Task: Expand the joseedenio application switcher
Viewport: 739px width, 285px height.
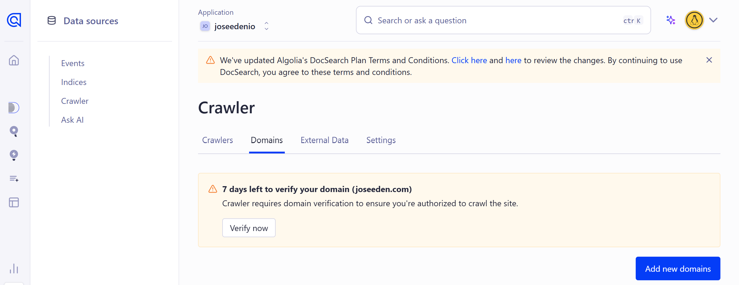Action: pyautogui.click(x=235, y=26)
